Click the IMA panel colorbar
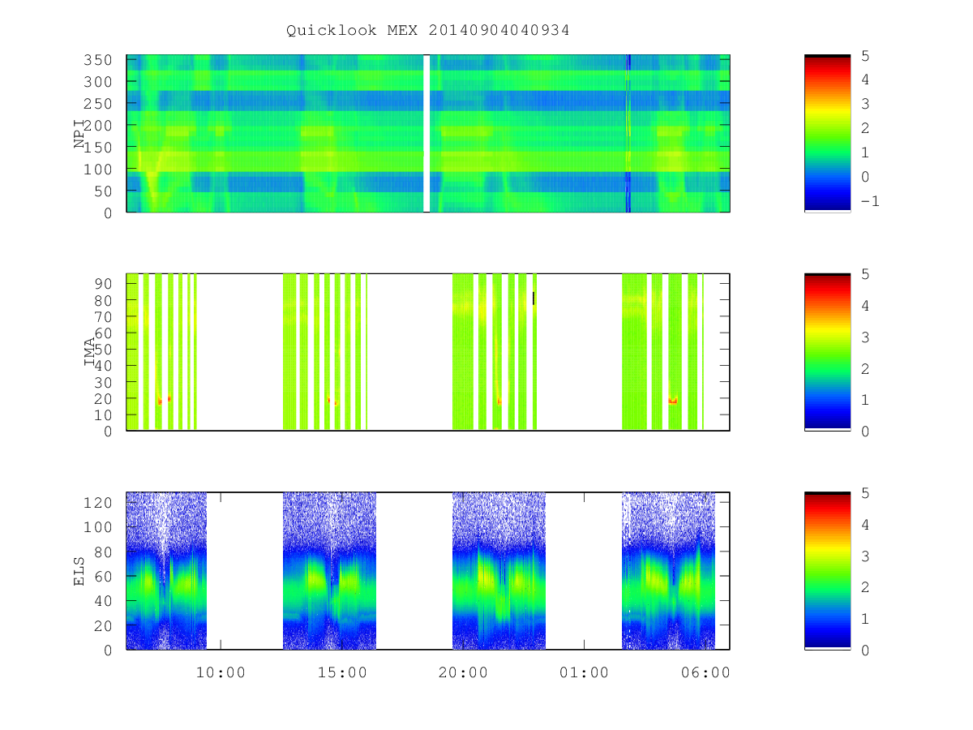This screenshot has width=973, height=730. coord(827,352)
